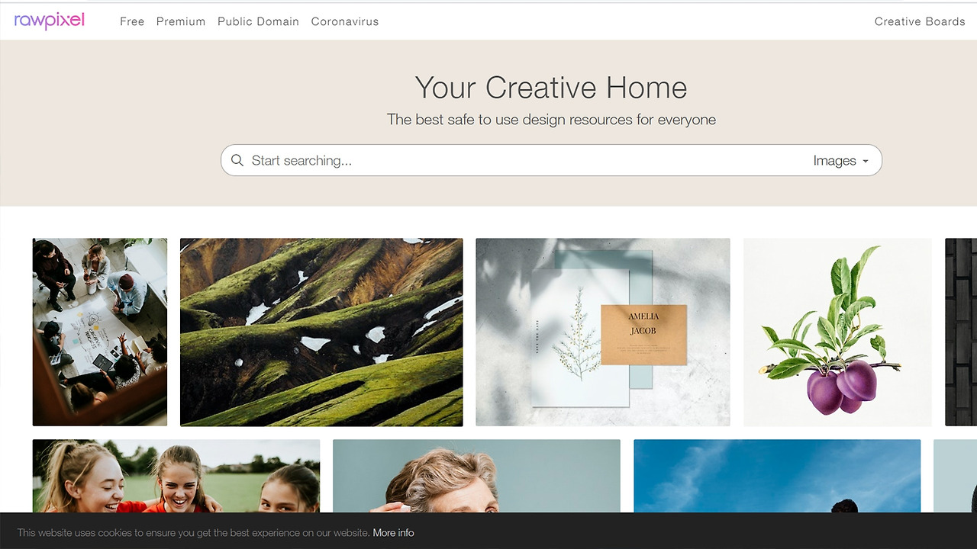977x549 pixels.
Task: Open the Amelia Jacob invitation mockup
Action: (x=603, y=332)
